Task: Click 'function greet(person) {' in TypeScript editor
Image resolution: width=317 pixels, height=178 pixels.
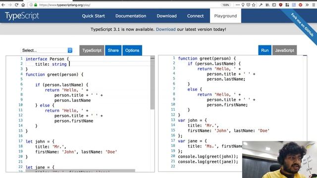Action: (54, 75)
